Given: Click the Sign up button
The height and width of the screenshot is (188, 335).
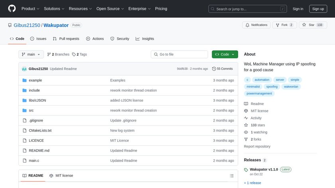Looking at the screenshot, I should pos(318,9).
